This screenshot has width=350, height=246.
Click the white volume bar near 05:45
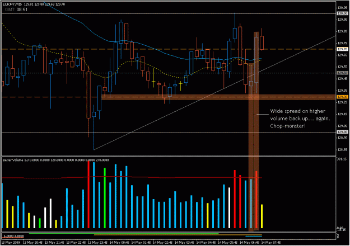tap(229, 208)
